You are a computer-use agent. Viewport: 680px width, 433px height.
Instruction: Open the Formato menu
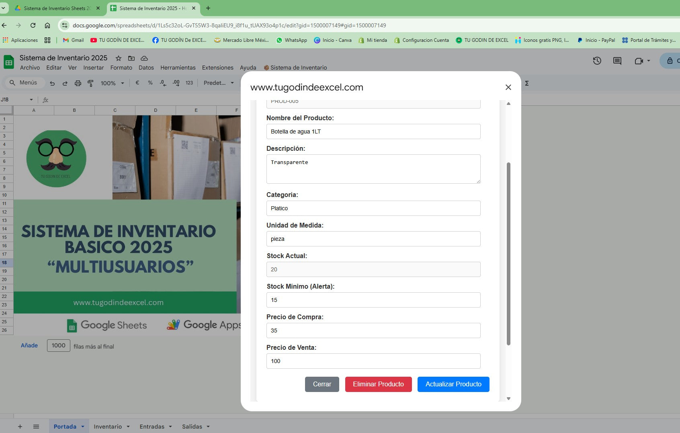point(121,68)
